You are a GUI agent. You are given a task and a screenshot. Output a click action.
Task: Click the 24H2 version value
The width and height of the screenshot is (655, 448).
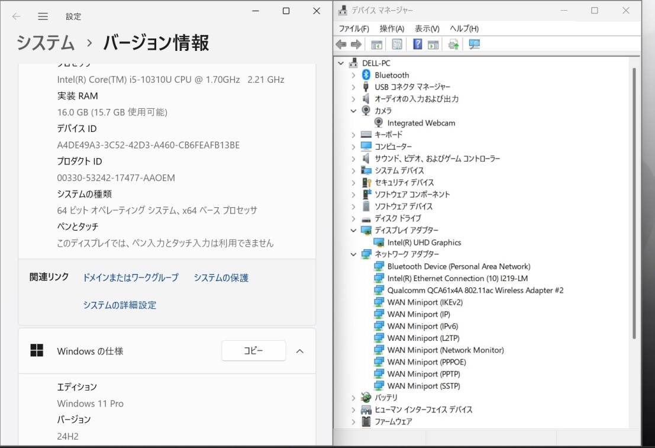tap(67, 436)
